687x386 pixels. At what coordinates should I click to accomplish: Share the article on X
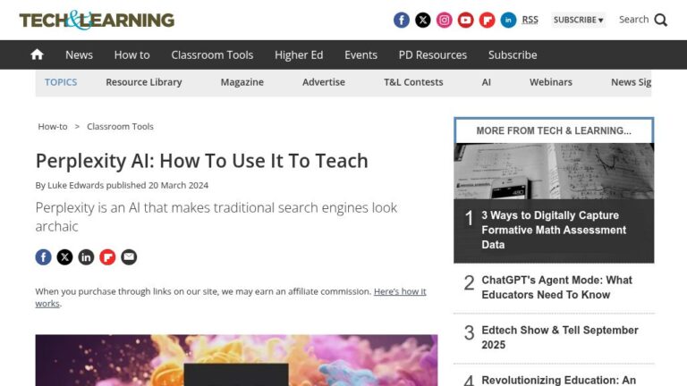(x=64, y=257)
